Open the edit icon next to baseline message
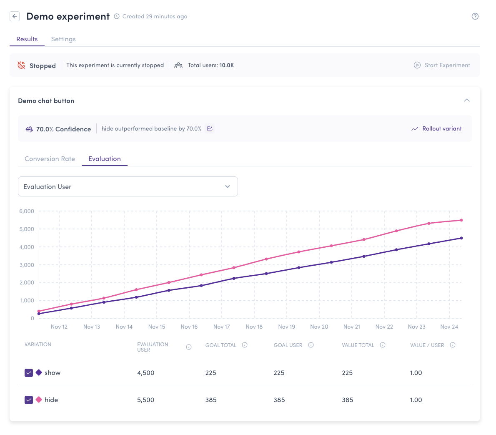 point(209,128)
